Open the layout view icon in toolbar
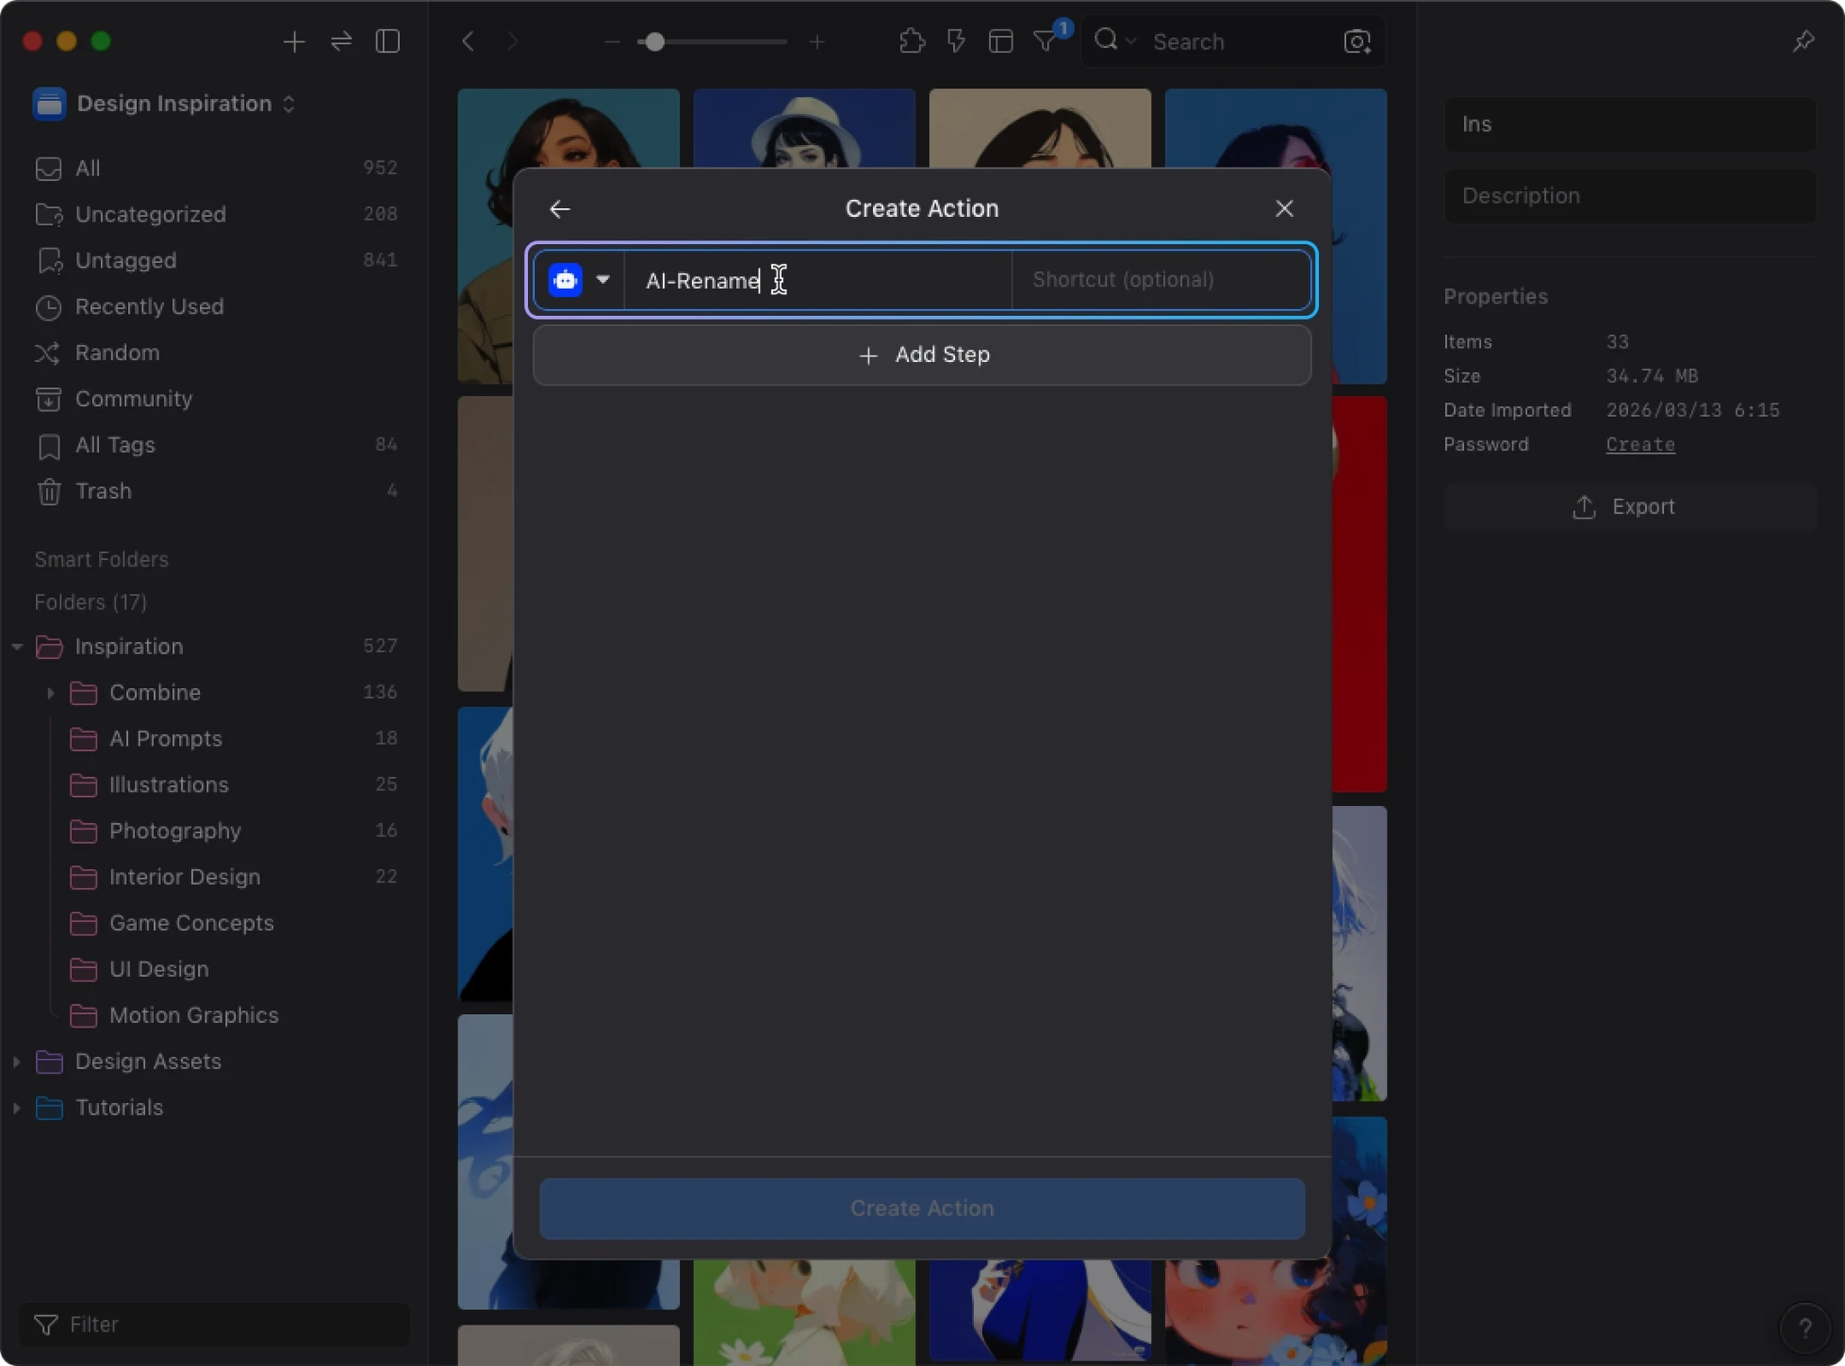Viewport: 1845px width, 1366px height. point(1000,41)
